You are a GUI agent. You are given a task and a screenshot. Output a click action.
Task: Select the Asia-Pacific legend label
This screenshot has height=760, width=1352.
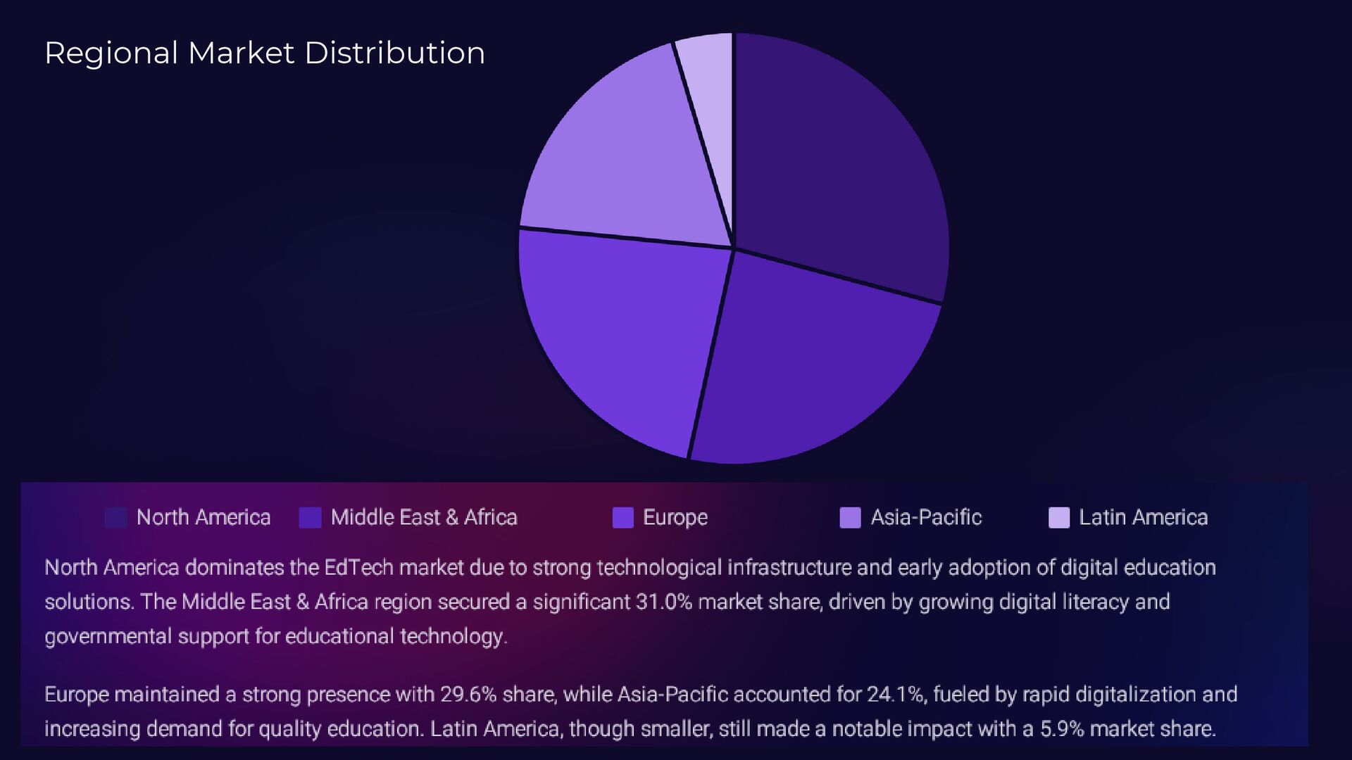[925, 517]
